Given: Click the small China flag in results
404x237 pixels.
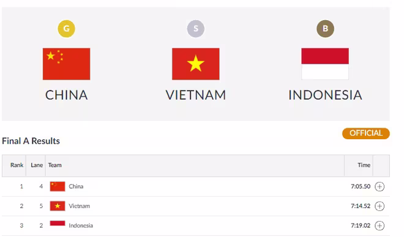Looking at the screenshot, I should [x=58, y=186].
